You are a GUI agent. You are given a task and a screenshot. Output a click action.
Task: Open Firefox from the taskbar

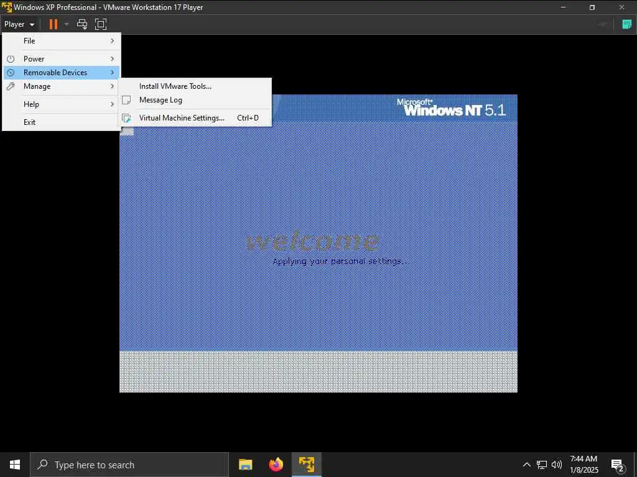(x=276, y=465)
